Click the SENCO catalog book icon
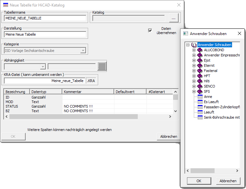Viewport: 246px width, 189px height. coord(200,86)
